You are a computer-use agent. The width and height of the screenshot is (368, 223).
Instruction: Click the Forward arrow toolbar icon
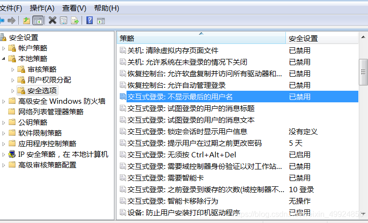[12, 21]
